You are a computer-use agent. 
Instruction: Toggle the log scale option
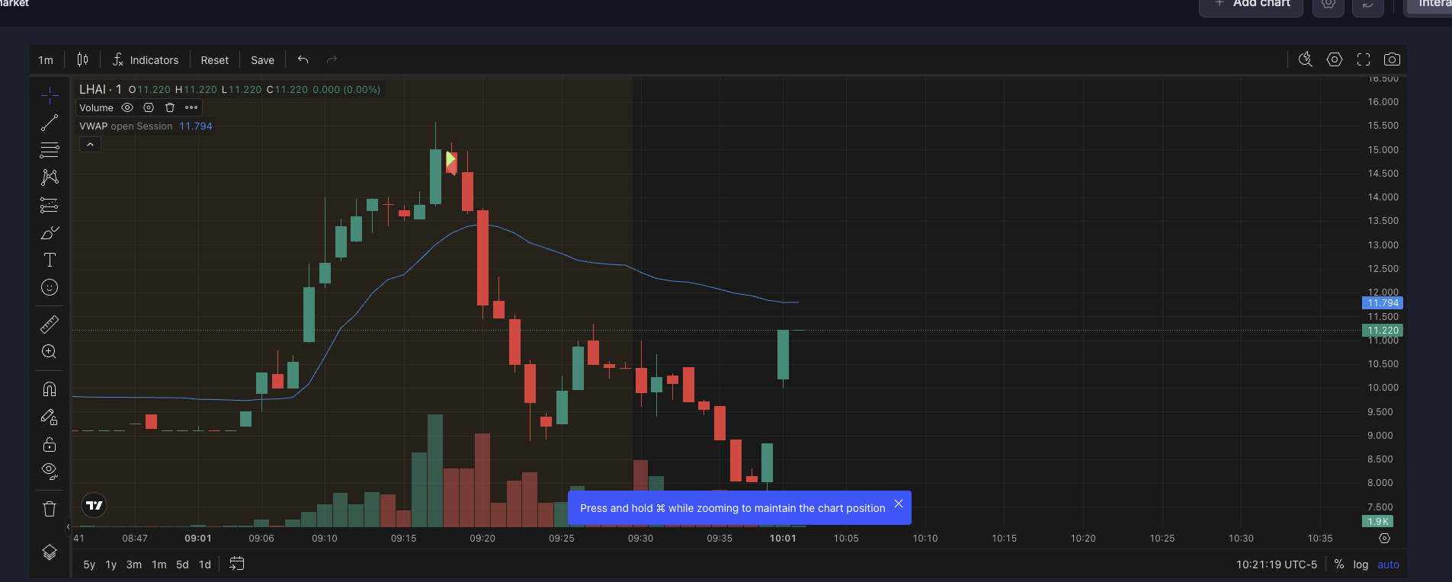(x=1361, y=564)
